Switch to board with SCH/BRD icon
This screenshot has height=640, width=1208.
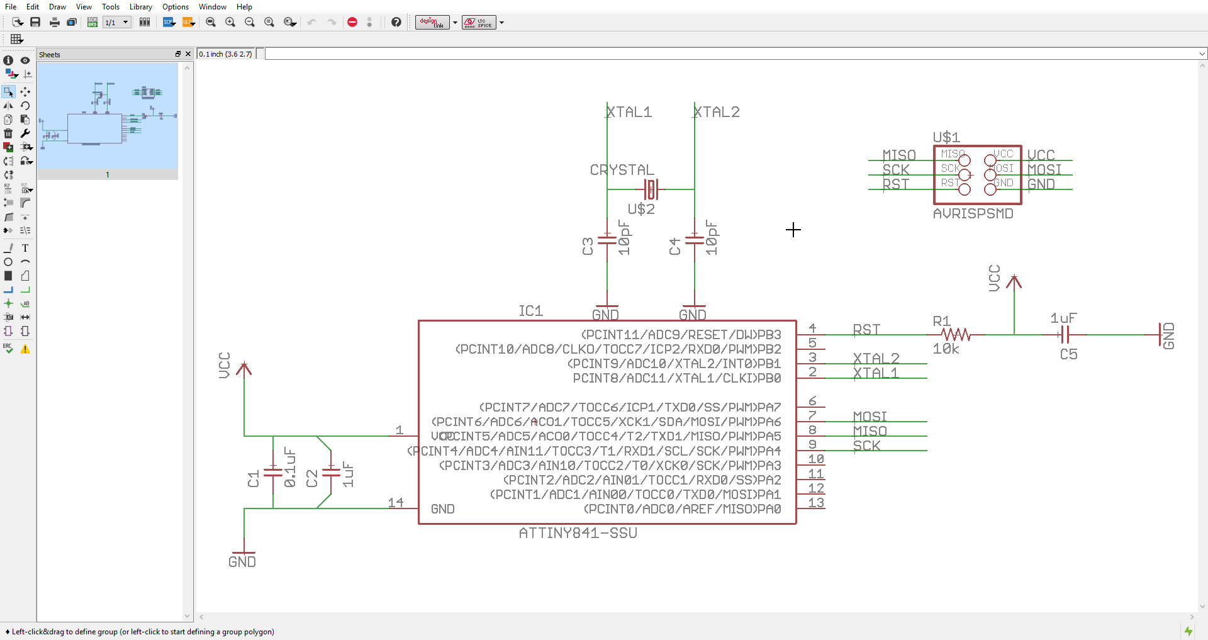92,22
